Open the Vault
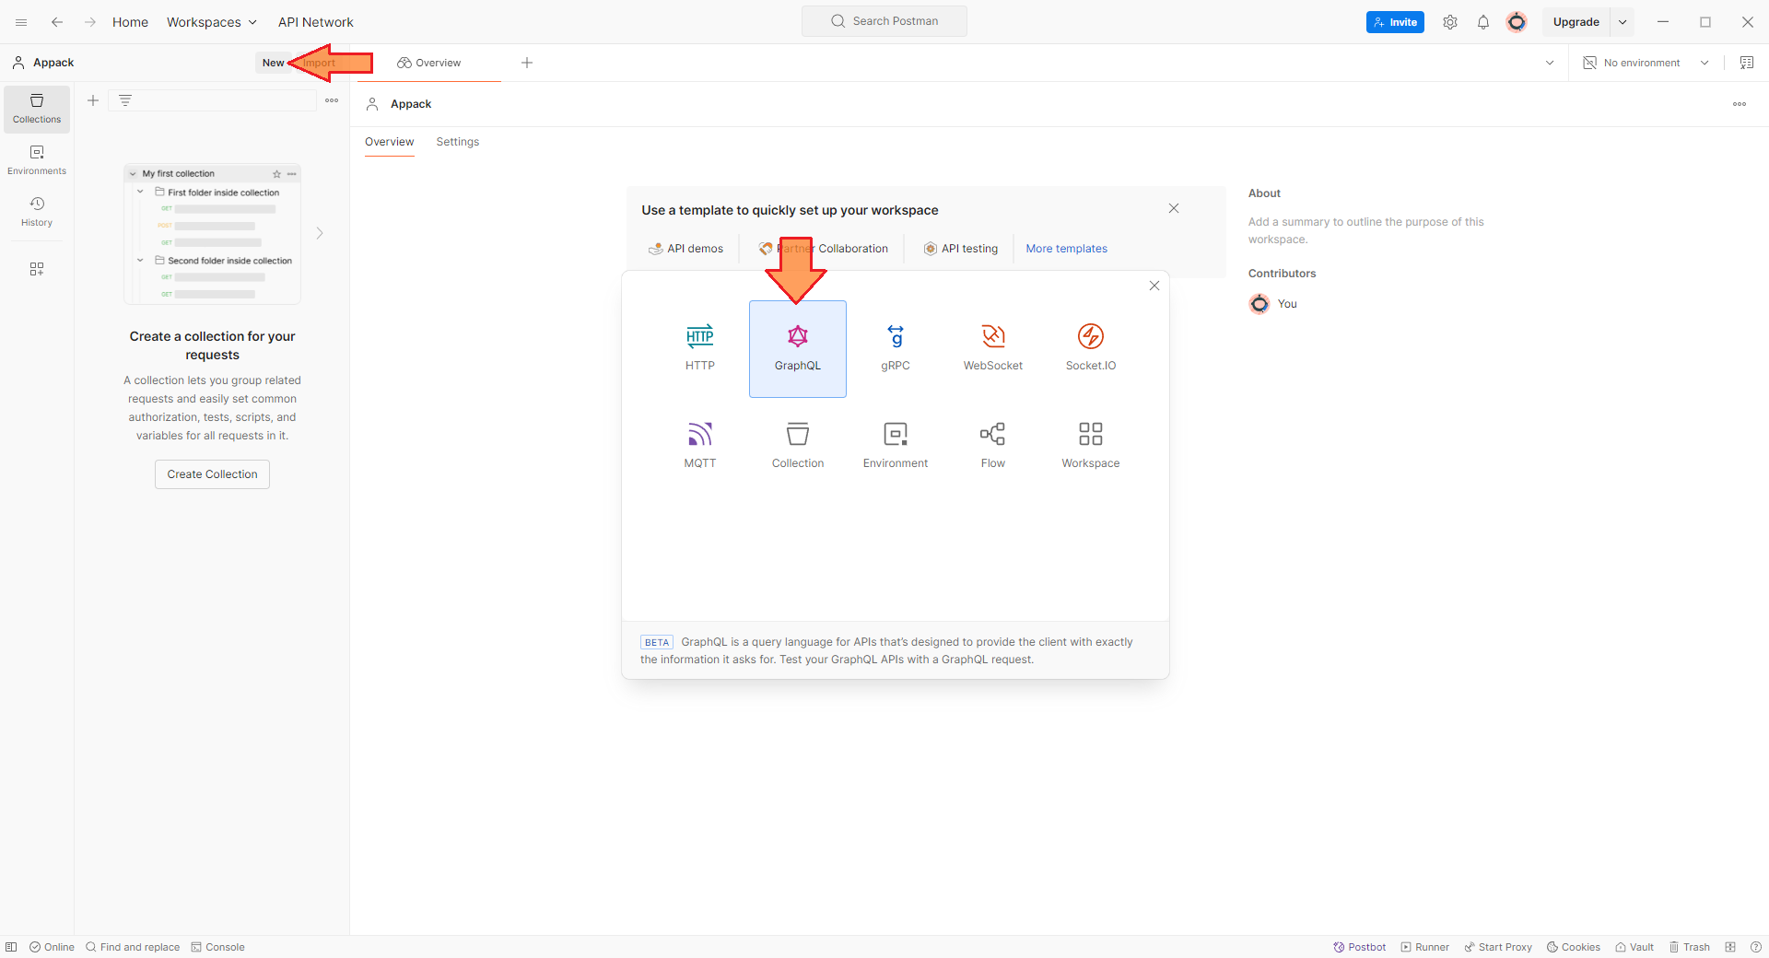 click(x=1634, y=947)
